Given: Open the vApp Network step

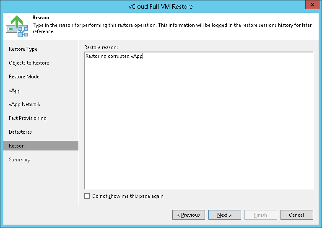Looking at the screenshot, I should click(25, 104).
